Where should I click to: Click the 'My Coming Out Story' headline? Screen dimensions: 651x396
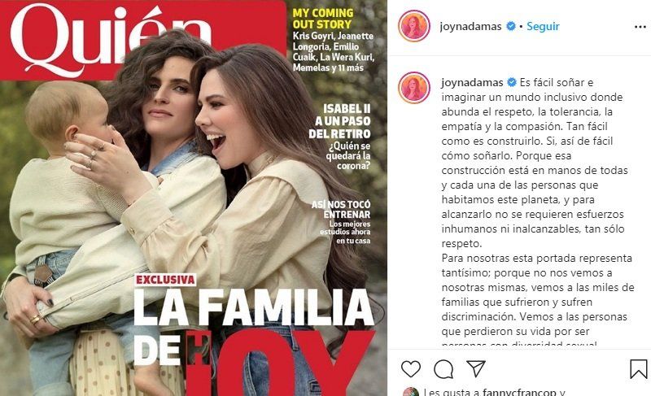point(322,19)
